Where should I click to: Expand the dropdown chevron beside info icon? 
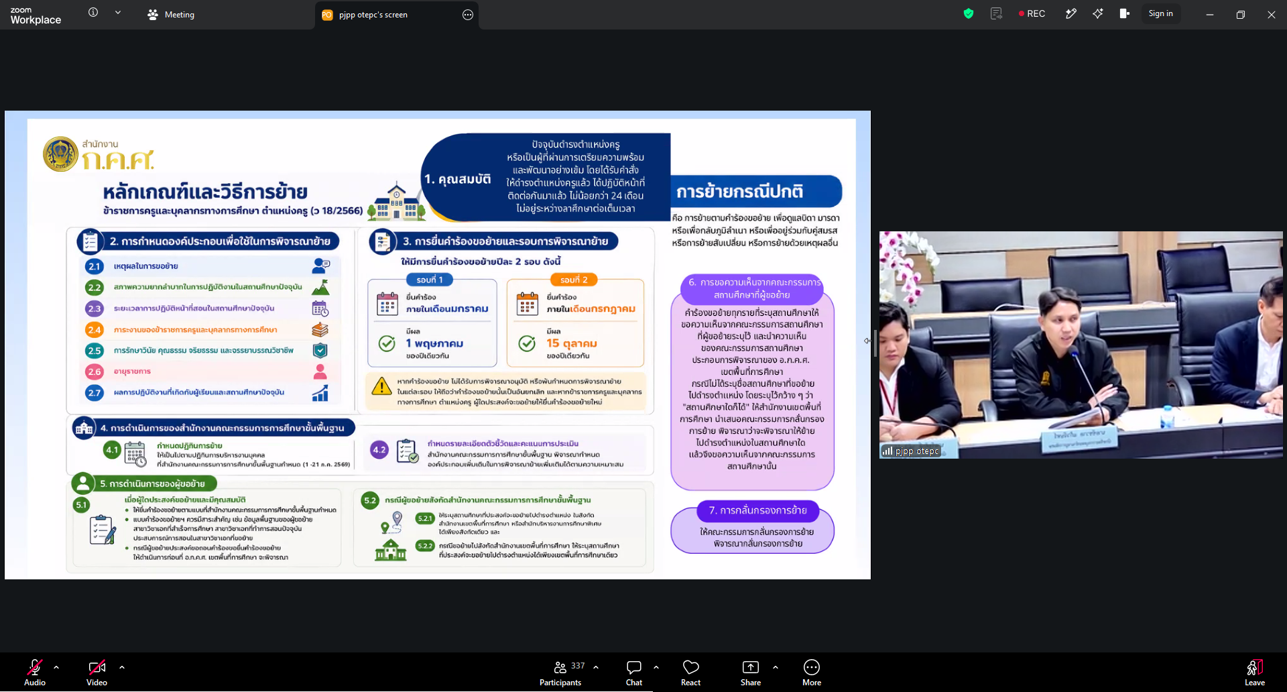coord(118,13)
